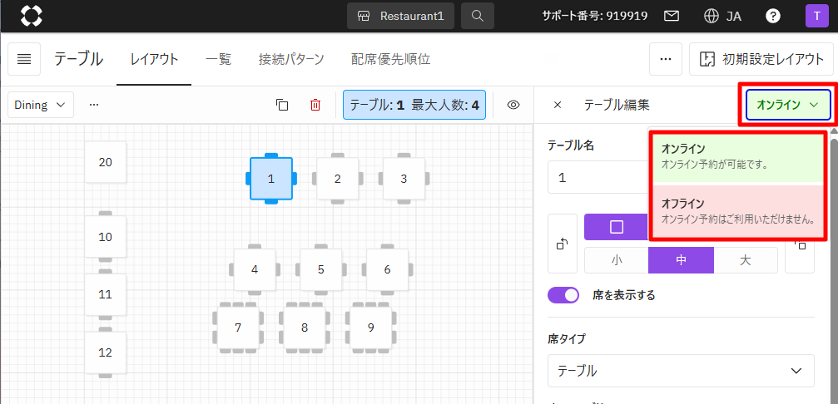This screenshot has width=838, height=404.
Task: Select table 9 on the layout
Action: (x=370, y=328)
